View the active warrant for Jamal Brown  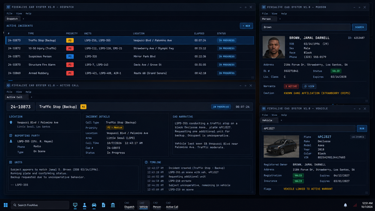(x=309, y=86)
